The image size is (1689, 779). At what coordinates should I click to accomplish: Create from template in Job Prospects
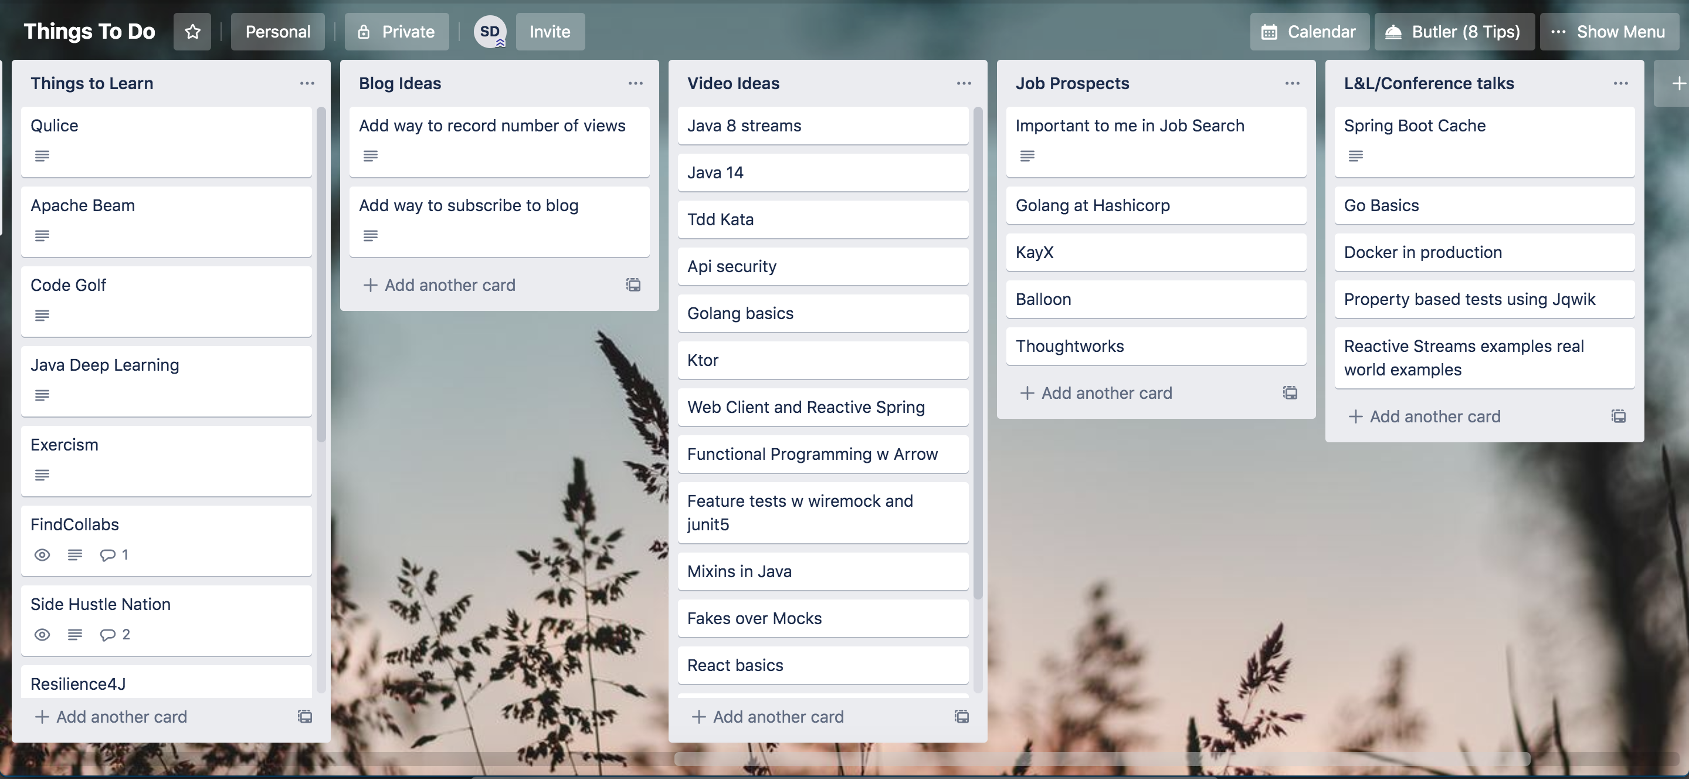tap(1290, 393)
